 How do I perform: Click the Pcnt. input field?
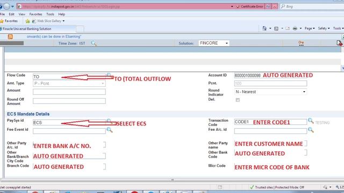pyautogui.click(x=270, y=84)
